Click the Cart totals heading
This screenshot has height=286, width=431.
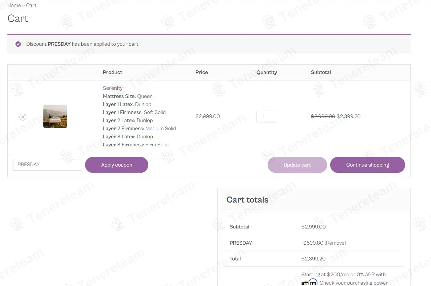click(x=247, y=200)
